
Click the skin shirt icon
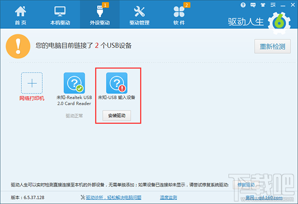point(263,5)
